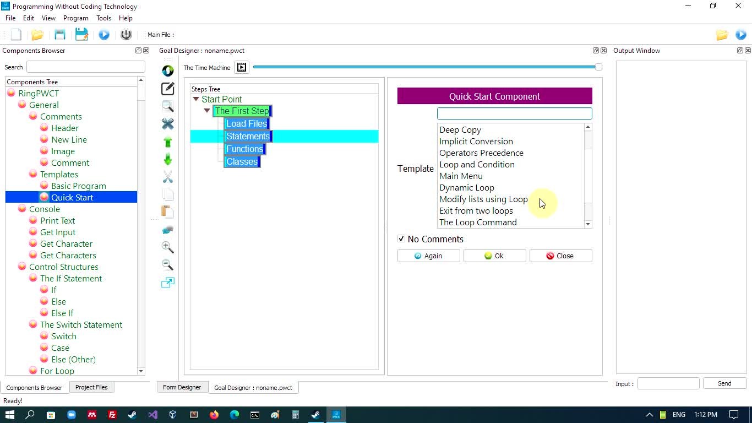752x423 pixels.
Task: Collapse the Start Point tree node
Action: point(195,99)
